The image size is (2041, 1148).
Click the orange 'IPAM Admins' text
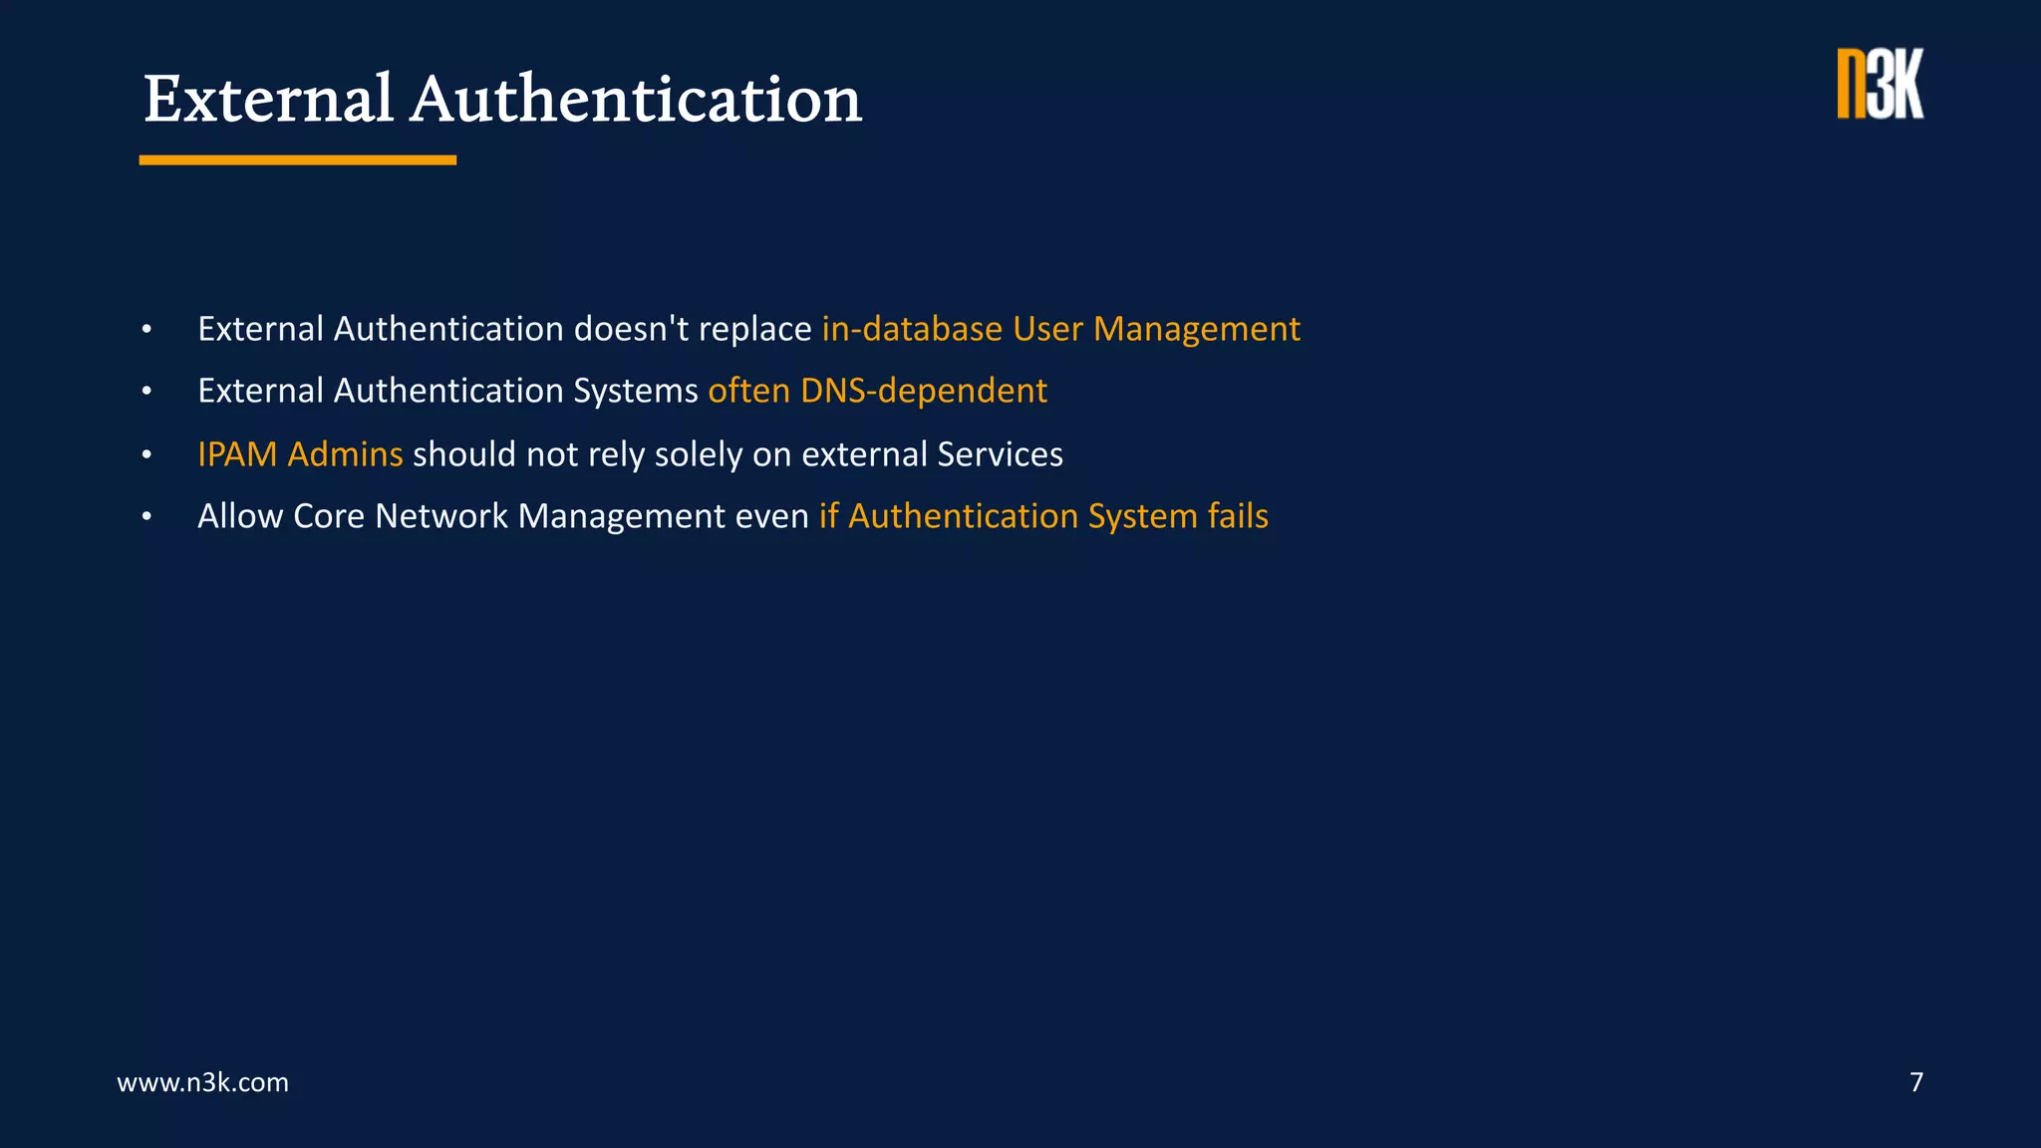pyautogui.click(x=300, y=454)
